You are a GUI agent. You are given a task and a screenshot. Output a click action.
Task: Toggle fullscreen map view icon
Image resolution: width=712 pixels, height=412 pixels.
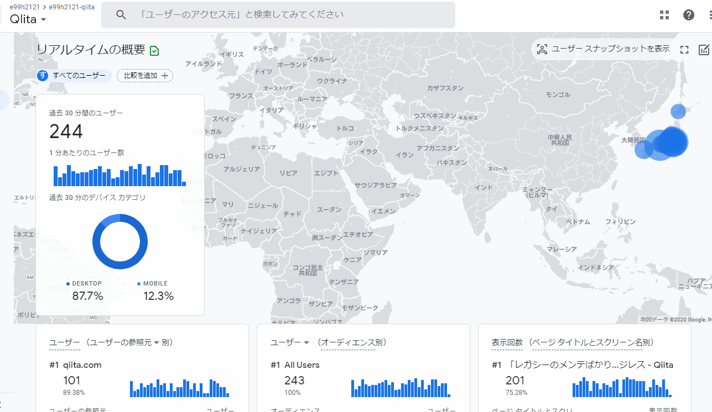pyautogui.click(x=684, y=50)
